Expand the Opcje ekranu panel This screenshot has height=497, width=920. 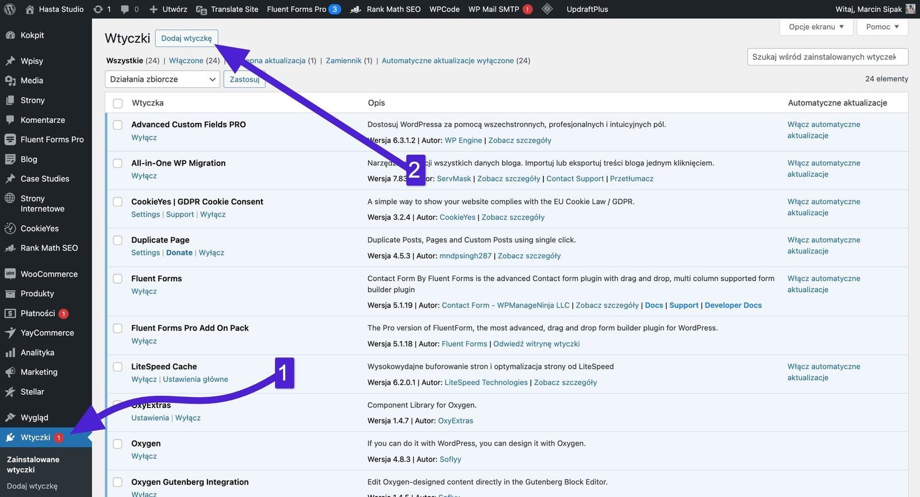pos(816,27)
